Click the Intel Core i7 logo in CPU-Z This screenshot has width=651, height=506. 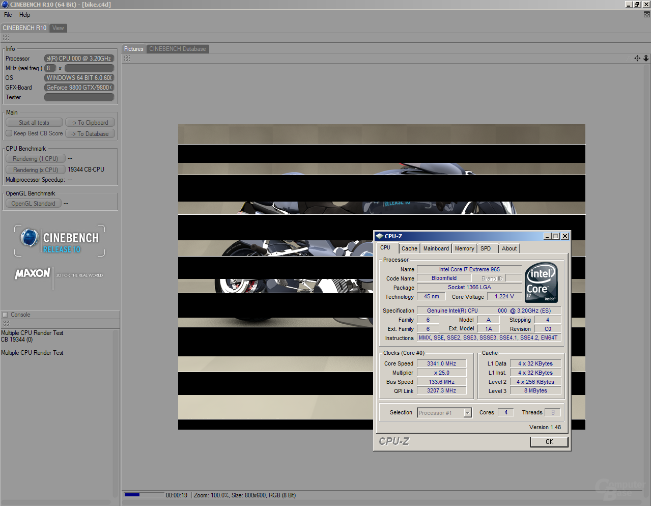pos(541,283)
